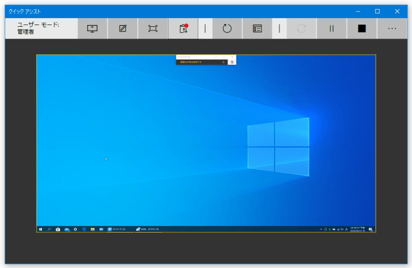412x268 pixels.
Task: Minimize the outer クイック アシスト window
Action: click(x=358, y=11)
